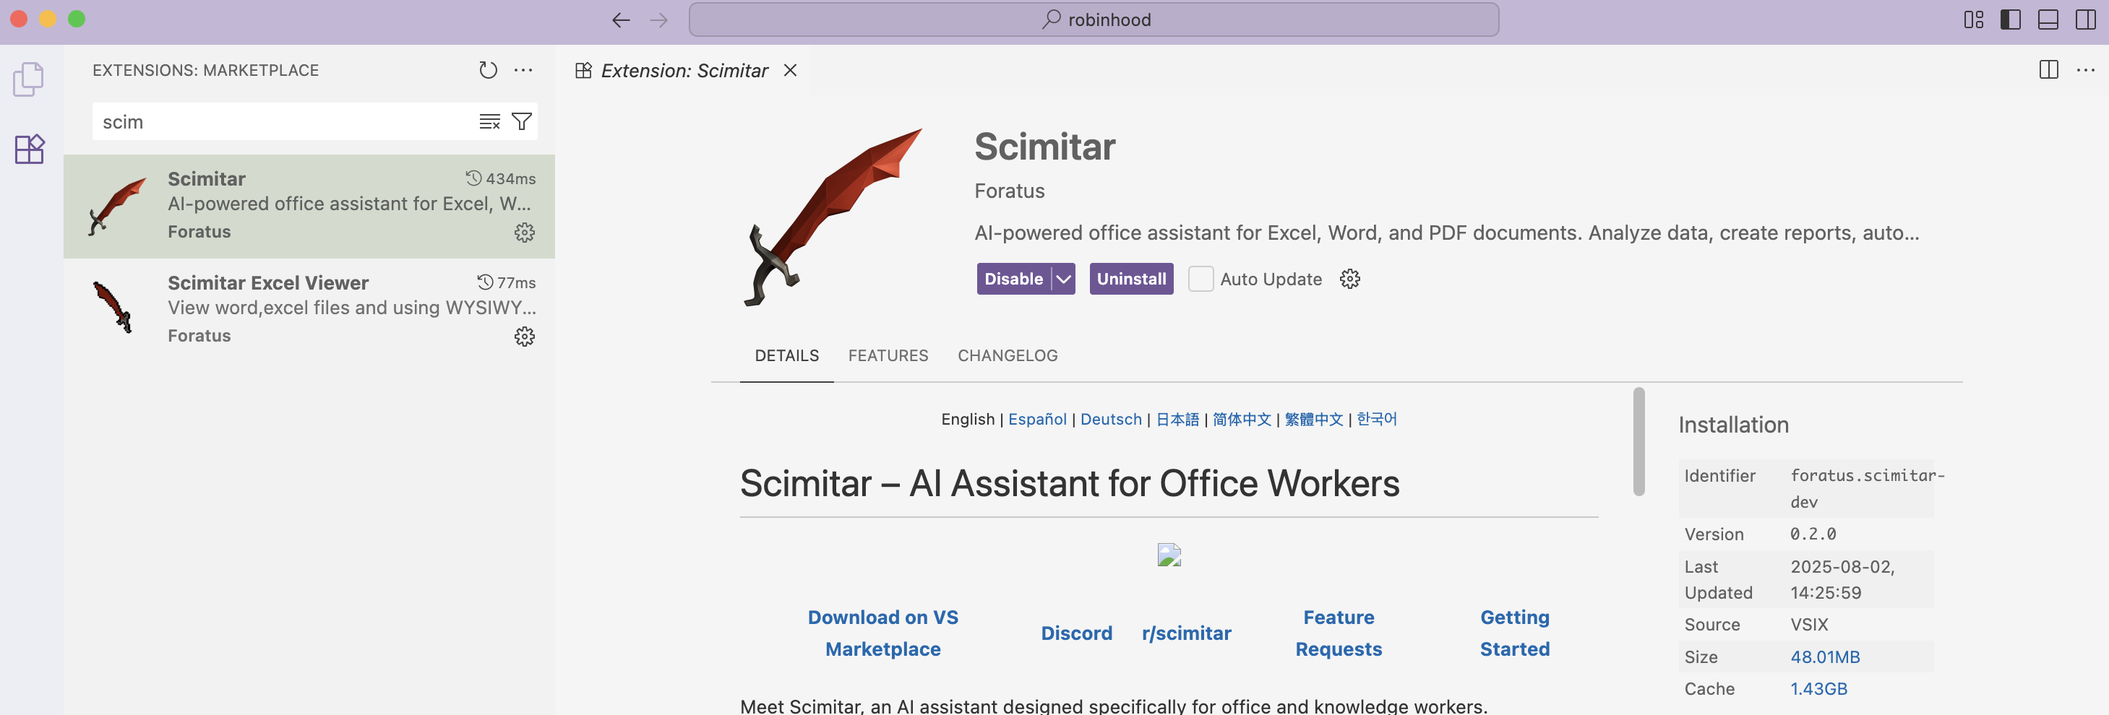This screenshot has height=715, width=2109.
Task: Clear extensions search results icon
Action: [489, 122]
